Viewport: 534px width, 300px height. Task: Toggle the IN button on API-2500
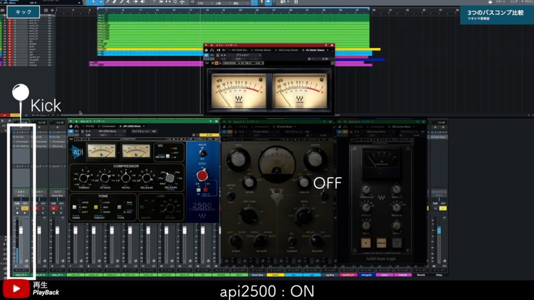198,191
